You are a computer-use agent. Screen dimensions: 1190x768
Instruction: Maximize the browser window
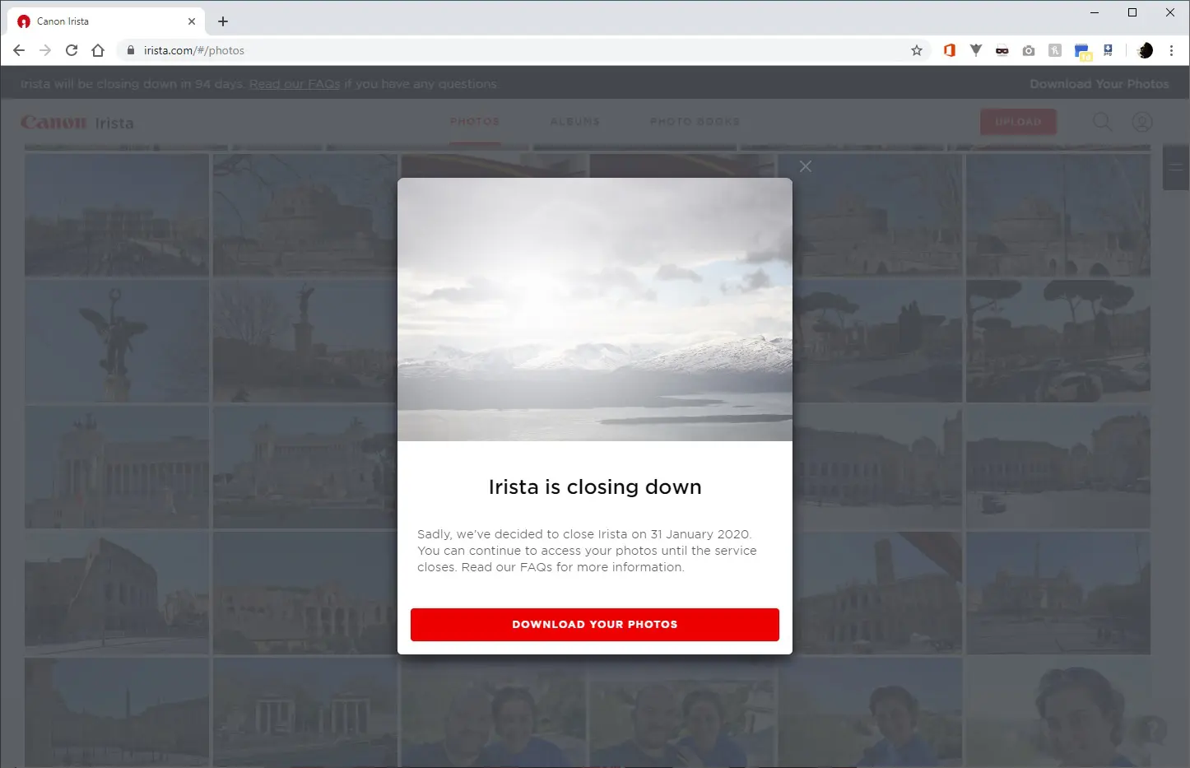(1132, 12)
